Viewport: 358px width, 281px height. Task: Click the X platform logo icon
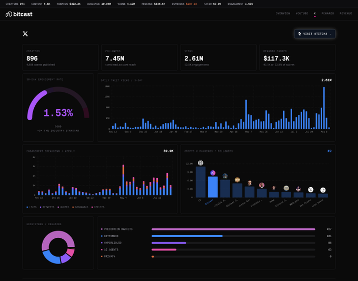coord(25,34)
